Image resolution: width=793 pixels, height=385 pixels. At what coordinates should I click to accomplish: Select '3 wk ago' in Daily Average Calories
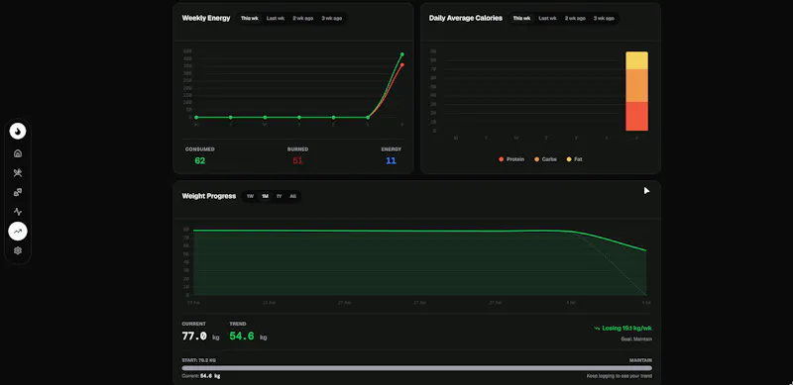[x=604, y=18]
